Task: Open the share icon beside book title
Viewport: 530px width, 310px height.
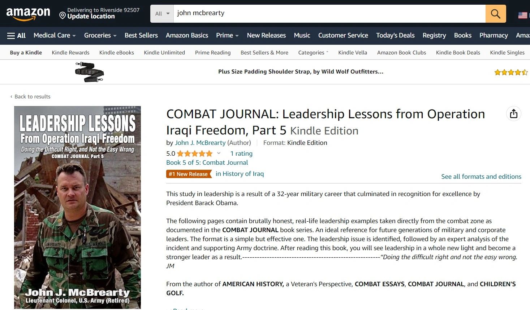Action: 513,114
